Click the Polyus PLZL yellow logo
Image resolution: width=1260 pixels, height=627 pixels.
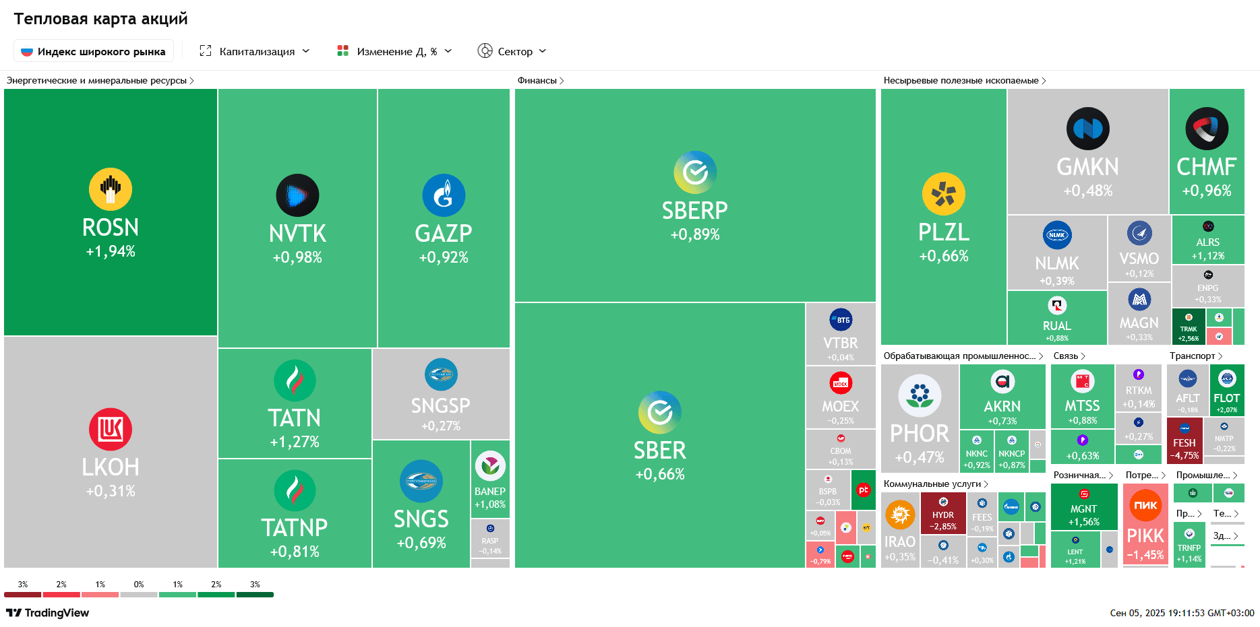[x=943, y=194]
